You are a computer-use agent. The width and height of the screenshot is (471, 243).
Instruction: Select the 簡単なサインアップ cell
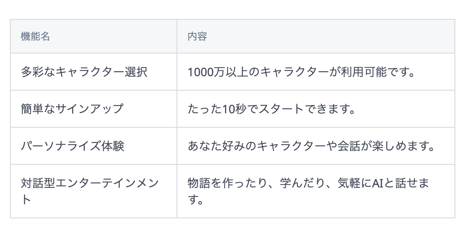coord(94,109)
